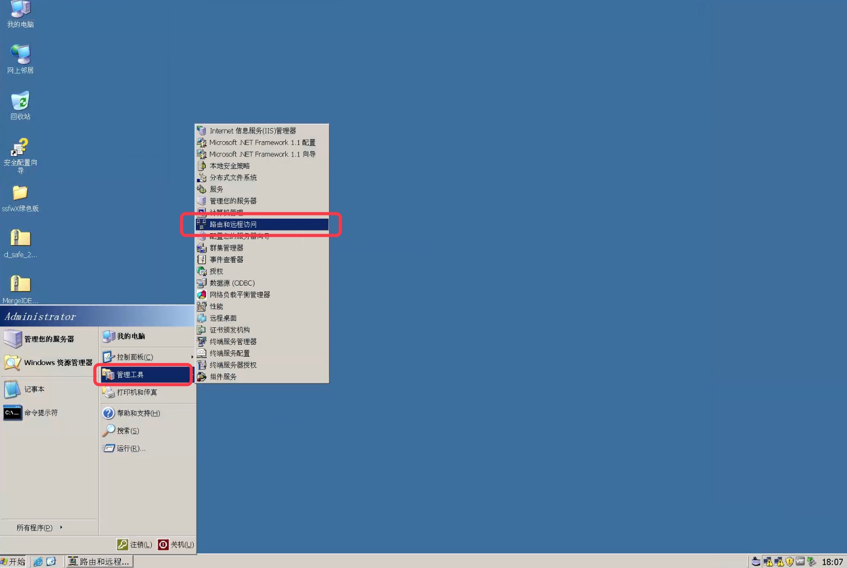Click 管理您的服务器 in the submenu
847x568 pixels.
pos(262,201)
